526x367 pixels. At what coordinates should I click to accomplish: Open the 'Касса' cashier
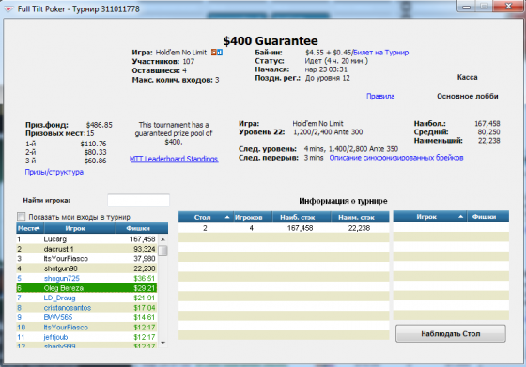(468, 77)
